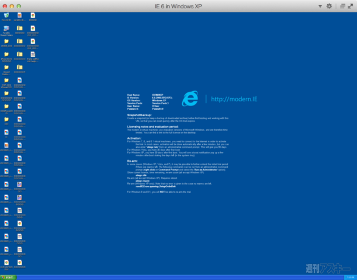Select the folder named 140806_
The image size is (357, 280).
[7, 43]
